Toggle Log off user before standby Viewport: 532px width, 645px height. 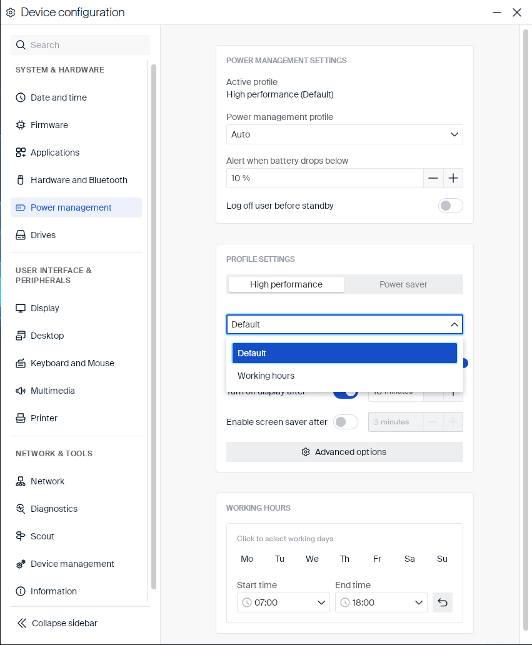point(451,206)
